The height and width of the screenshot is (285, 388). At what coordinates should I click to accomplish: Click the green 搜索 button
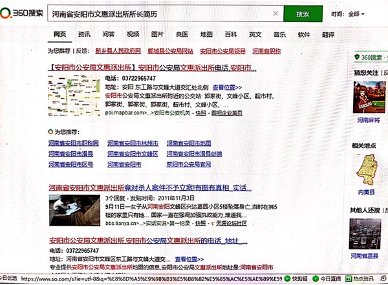[302, 14]
